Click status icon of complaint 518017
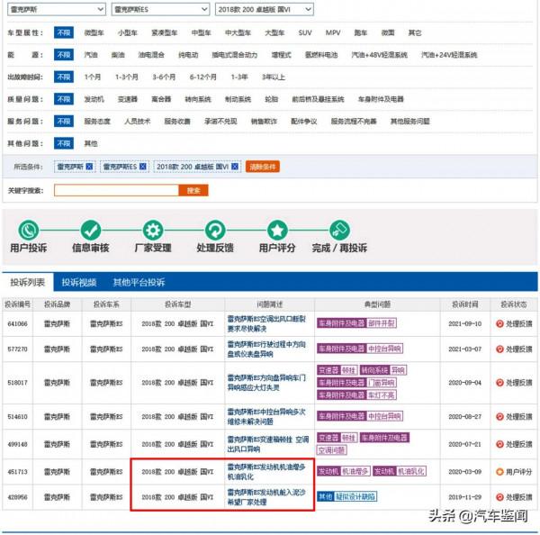 (x=499, y=383)
